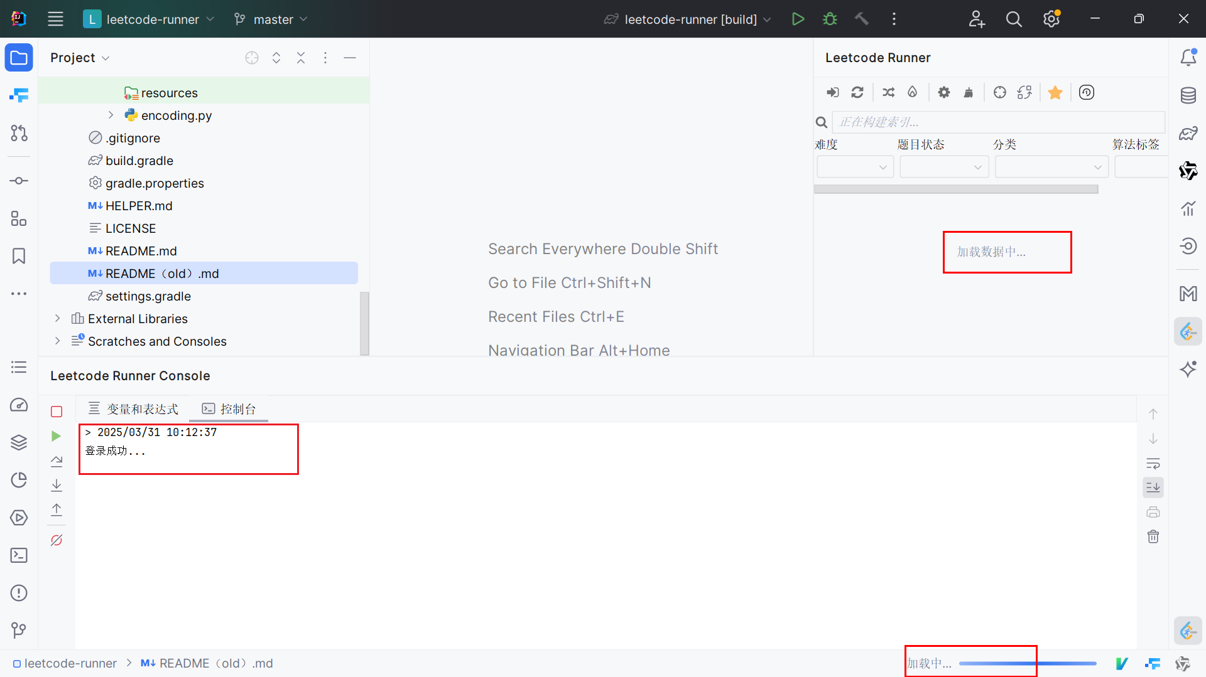Open build.gradle in project tree
Image resolution: width=1206 pixels, height=677 pixels.
pos(139,161)
